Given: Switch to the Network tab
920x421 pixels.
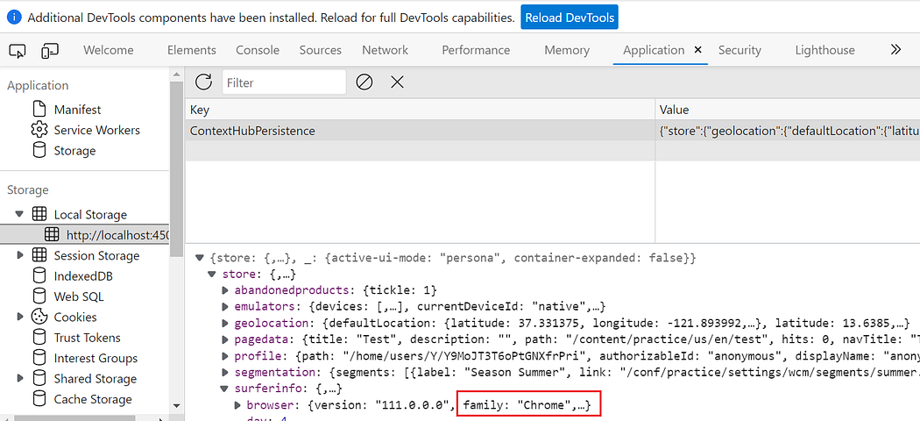Looking at the screenshot, I should pyautogui.click(x=385, y=50).
